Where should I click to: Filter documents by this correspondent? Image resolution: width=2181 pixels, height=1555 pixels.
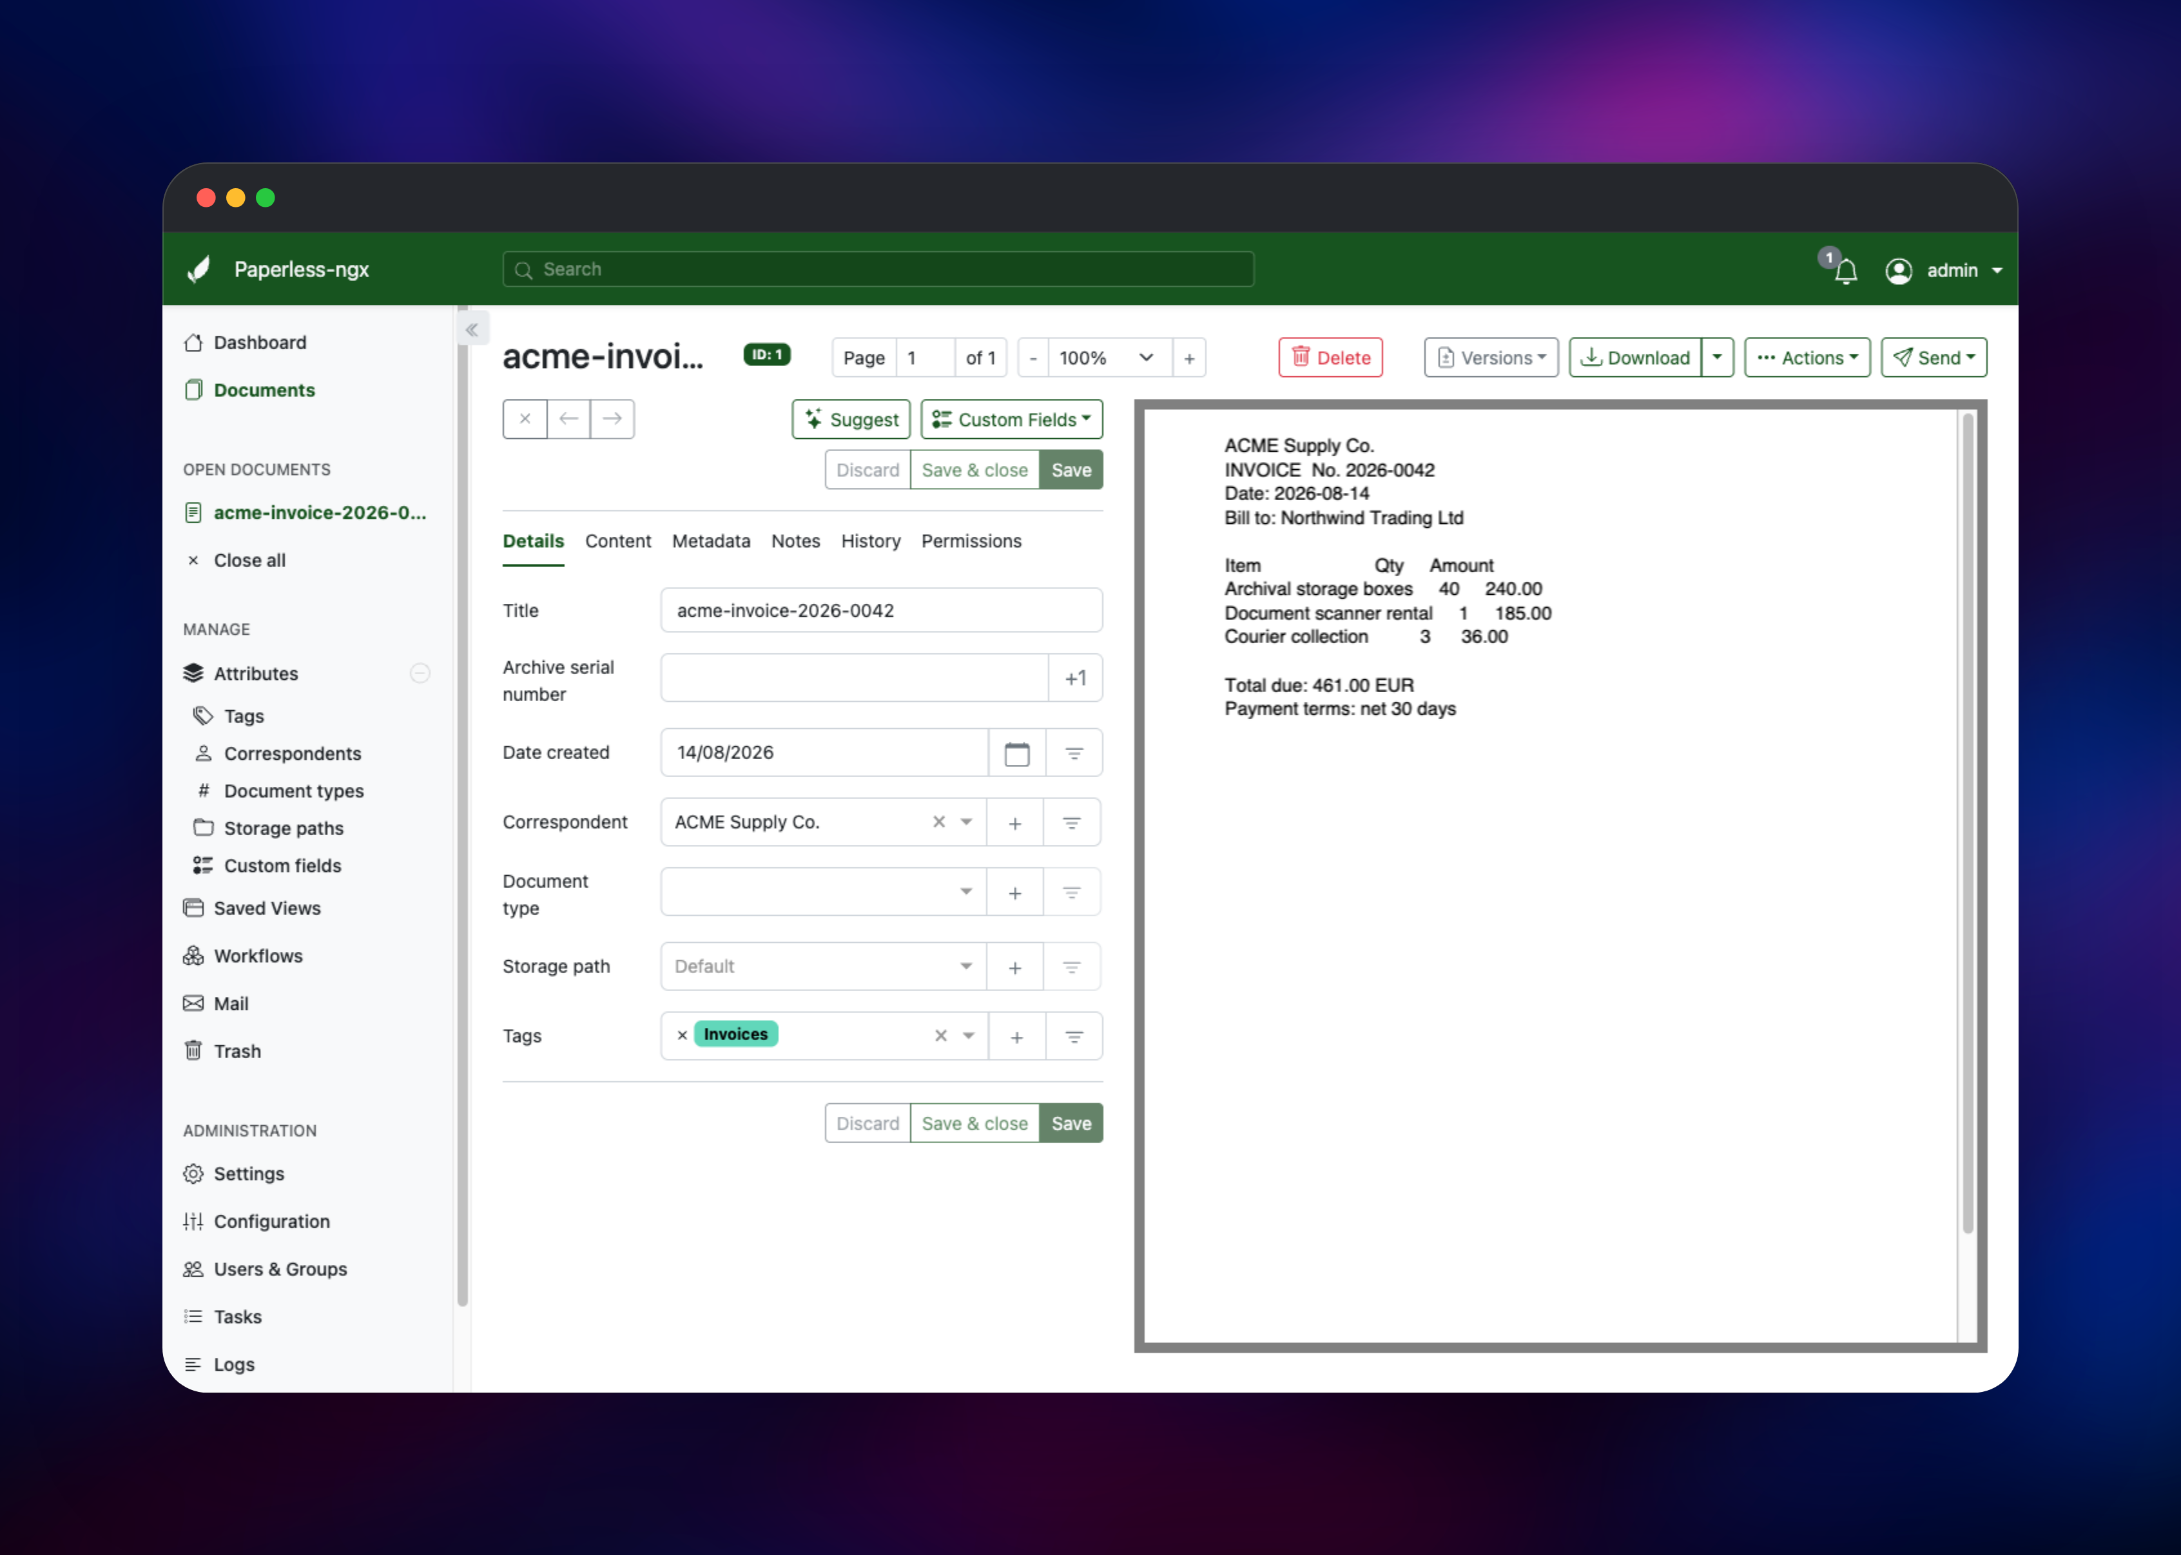click(x=1072, y=824)
